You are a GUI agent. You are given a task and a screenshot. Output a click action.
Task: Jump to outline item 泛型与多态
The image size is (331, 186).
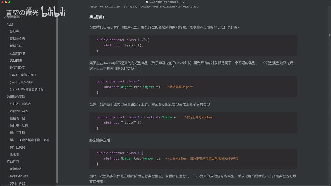pyautogui.click(x=17, y=39)
